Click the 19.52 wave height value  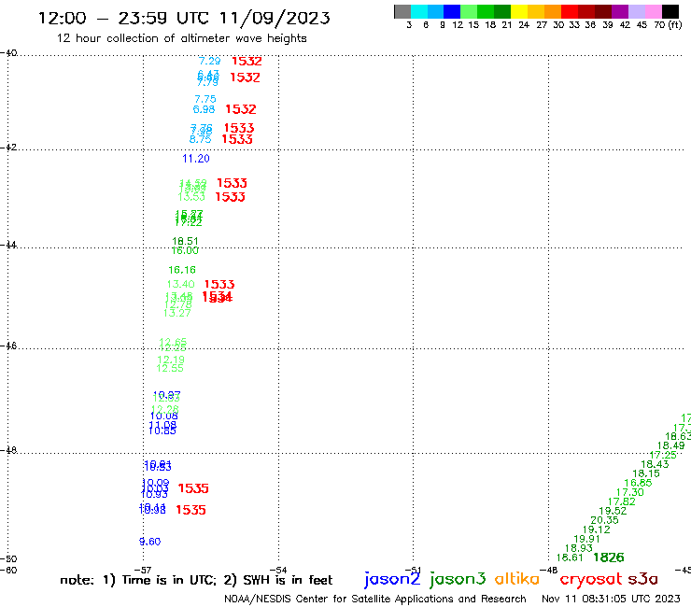coord(613,511)
